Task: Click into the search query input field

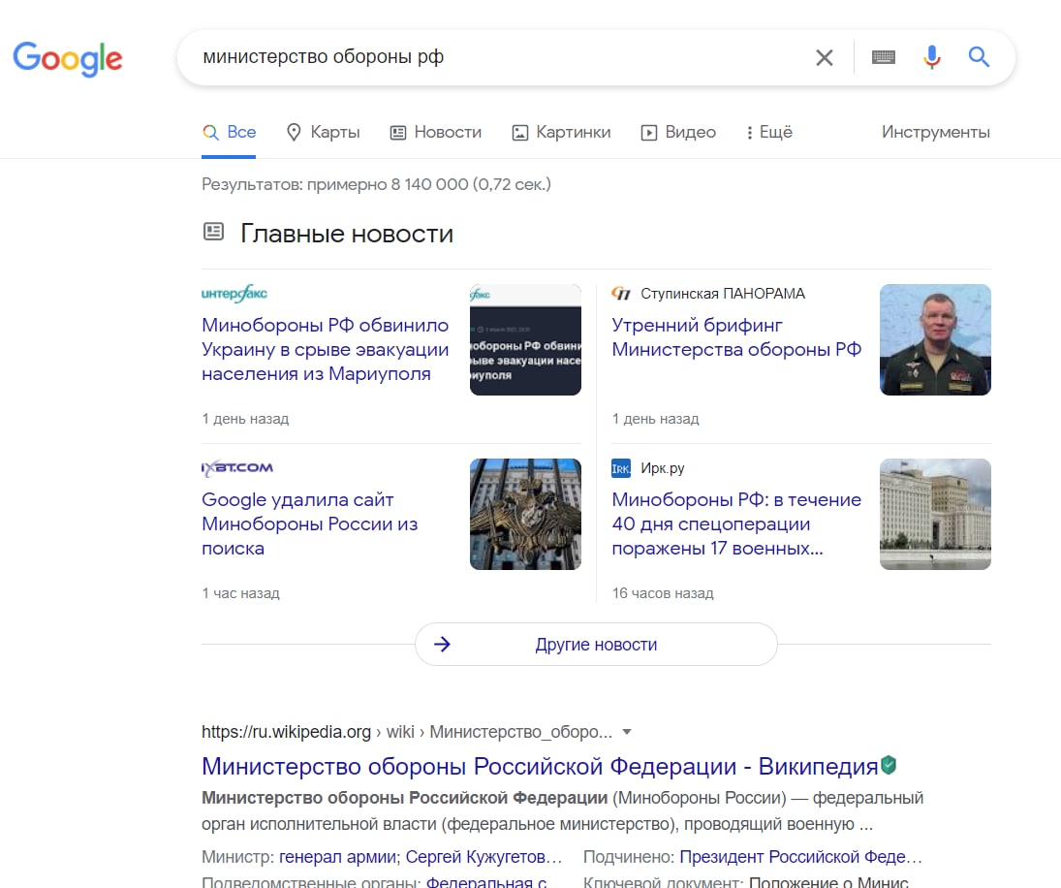Action: tap(484, 58)
